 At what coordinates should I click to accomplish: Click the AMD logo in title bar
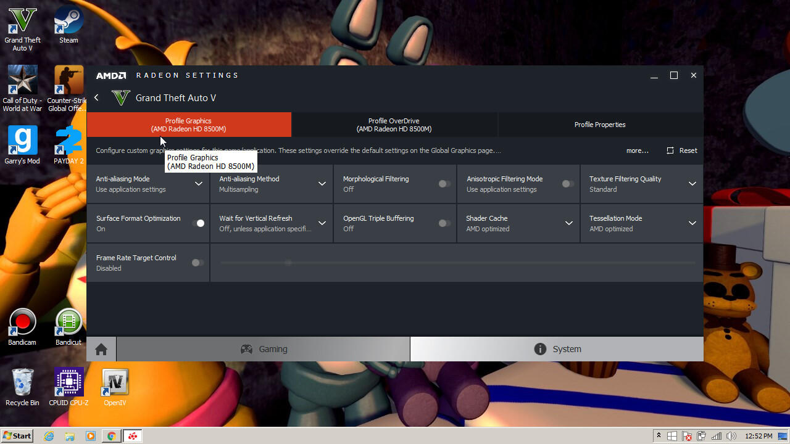(111, 75)
